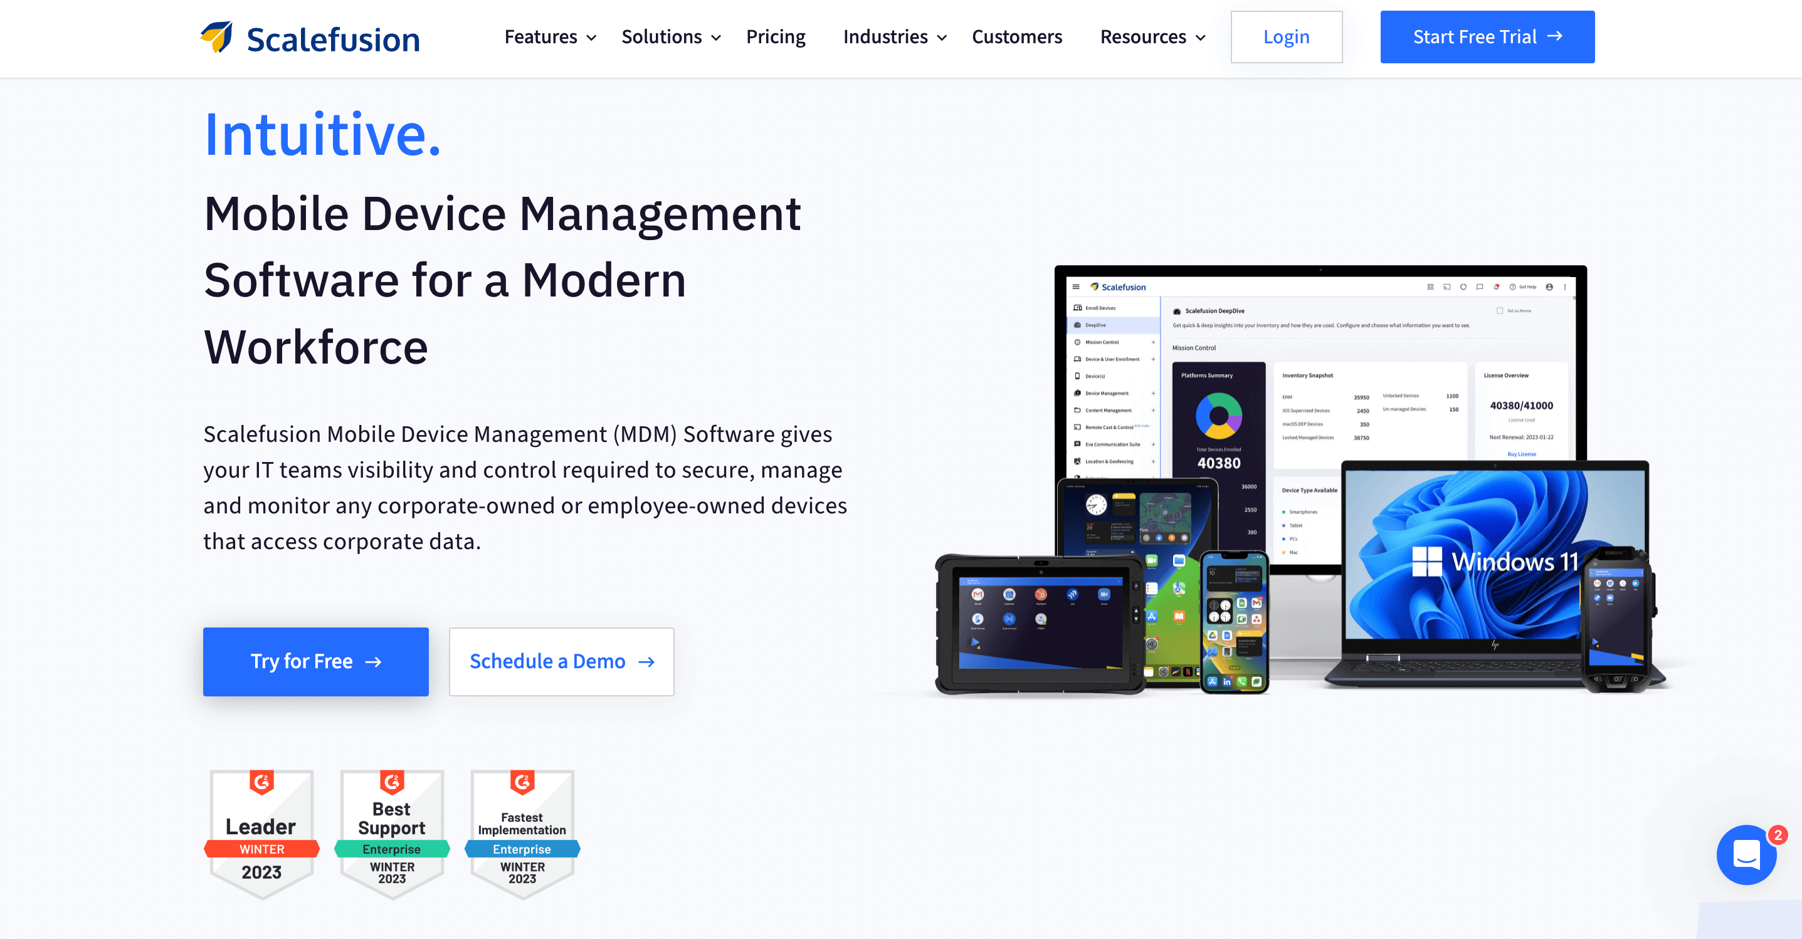Expand the Industries dropdown menu
This screenshot has width=1802, height=939.
(x=895, y=37)
